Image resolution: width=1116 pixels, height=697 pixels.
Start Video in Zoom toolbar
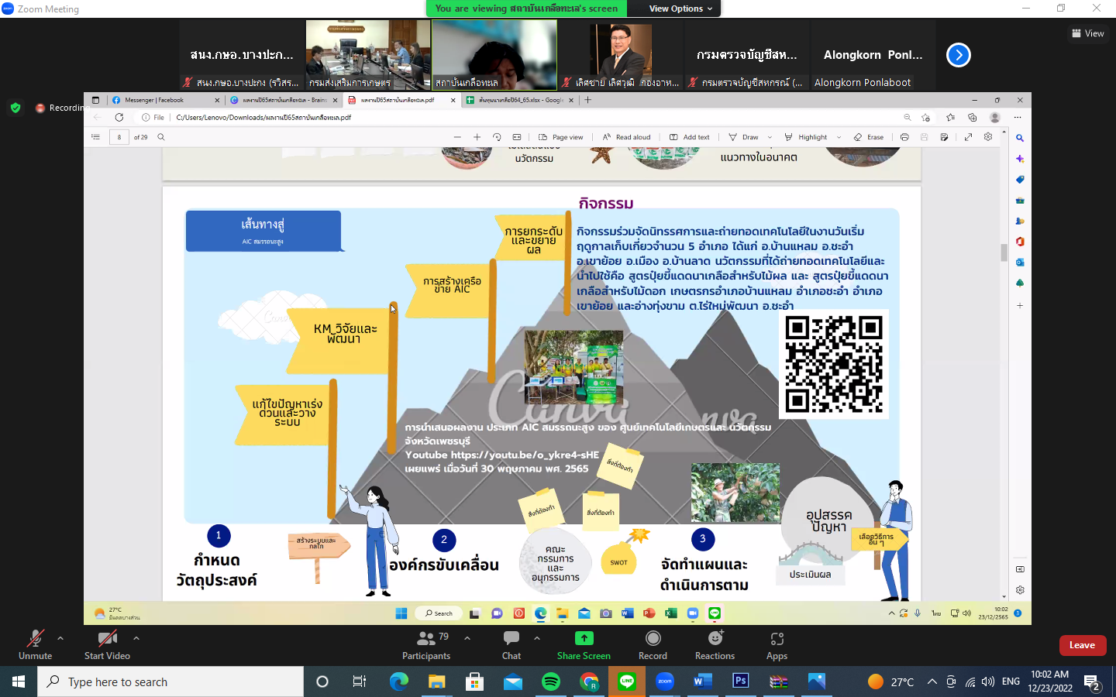pos(107,644)
